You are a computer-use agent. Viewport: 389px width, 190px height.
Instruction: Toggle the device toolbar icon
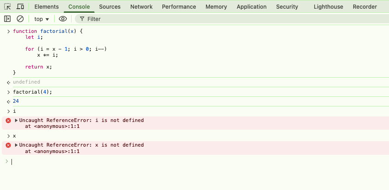[20, 7]
